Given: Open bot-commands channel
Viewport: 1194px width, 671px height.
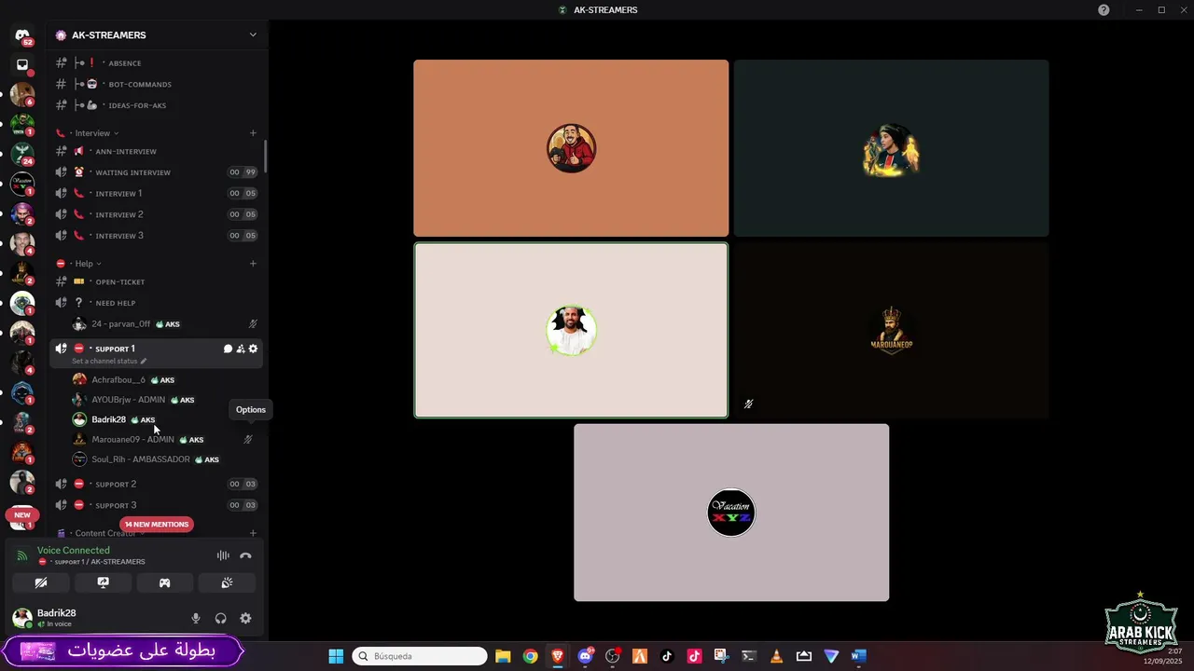Looking at the screenshot, I should tap(156, 84).
